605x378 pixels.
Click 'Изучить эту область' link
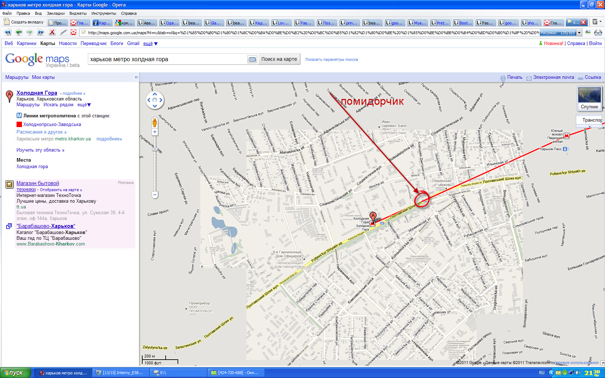[40, 150]
